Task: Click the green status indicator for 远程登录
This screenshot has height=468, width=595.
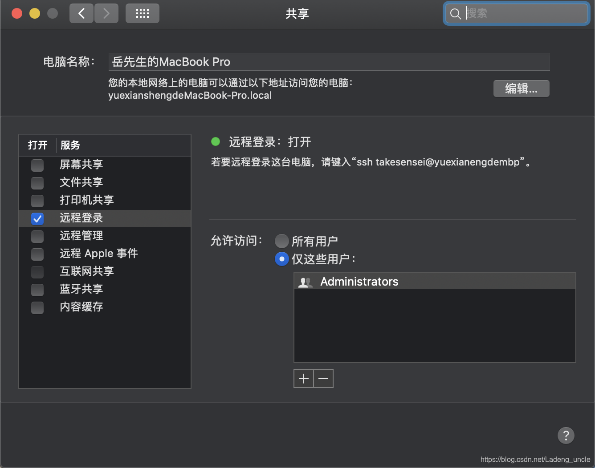Action: pos(216,142)
